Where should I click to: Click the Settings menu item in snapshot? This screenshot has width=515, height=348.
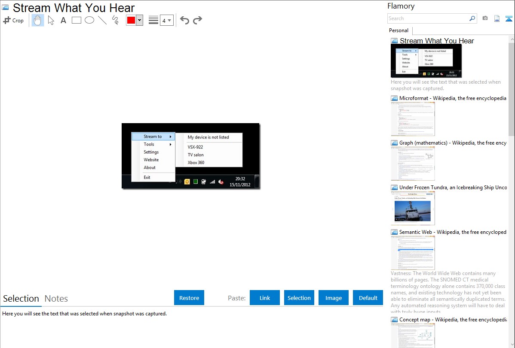(153, 152)
